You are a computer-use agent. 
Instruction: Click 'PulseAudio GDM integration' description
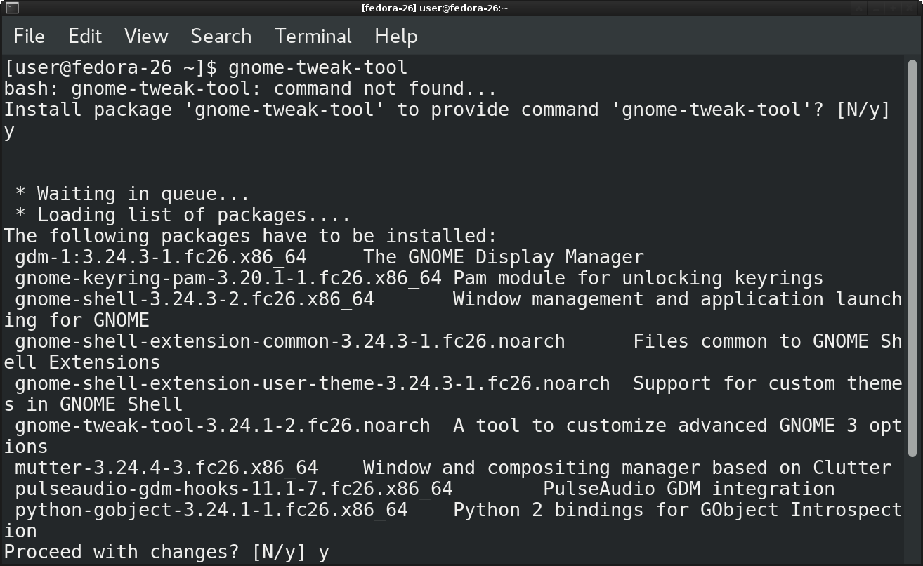(x=689, y=489)
